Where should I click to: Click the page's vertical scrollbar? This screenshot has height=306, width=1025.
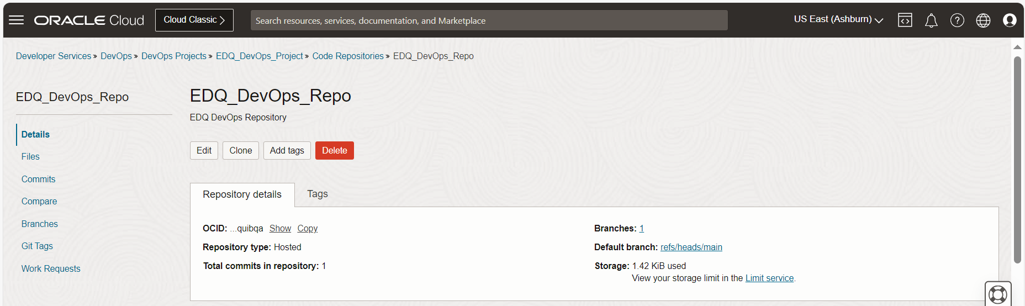click(x=1017, y=160)
